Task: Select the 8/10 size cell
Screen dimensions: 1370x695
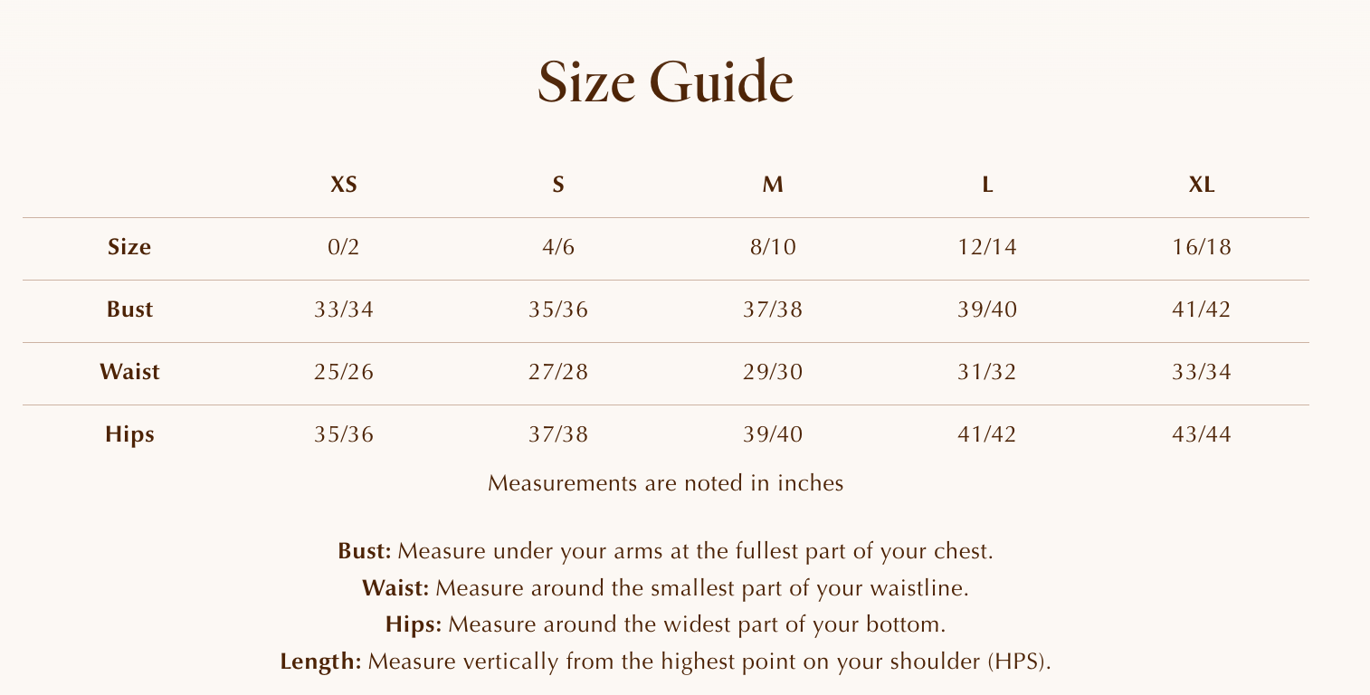Action: click(772, 247)
